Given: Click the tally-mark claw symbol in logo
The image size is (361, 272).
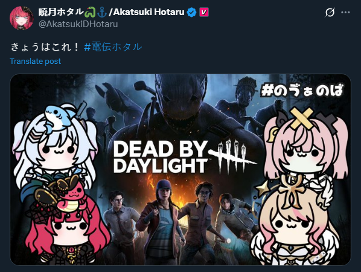Looking at the screenshot, I should (232, 157).
